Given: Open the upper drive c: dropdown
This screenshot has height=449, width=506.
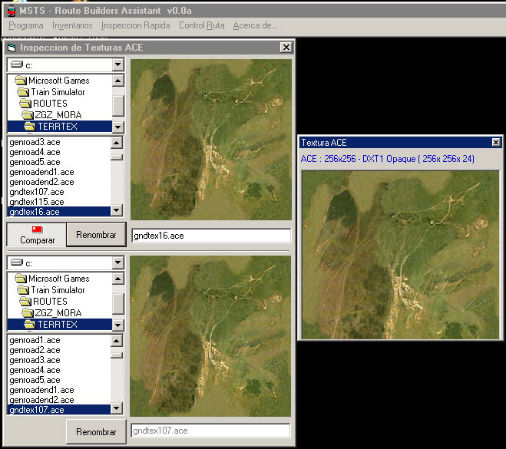Looking at the screenshot, I should [x=117, y=65].
